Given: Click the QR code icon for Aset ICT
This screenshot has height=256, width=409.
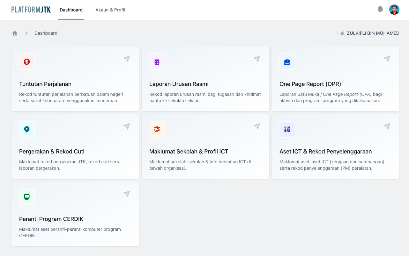Looking at the screenshot, I should (287, 129).
